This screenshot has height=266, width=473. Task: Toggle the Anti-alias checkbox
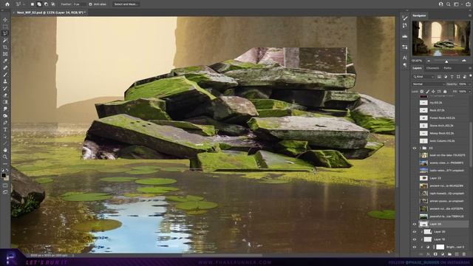click(90, 4)
